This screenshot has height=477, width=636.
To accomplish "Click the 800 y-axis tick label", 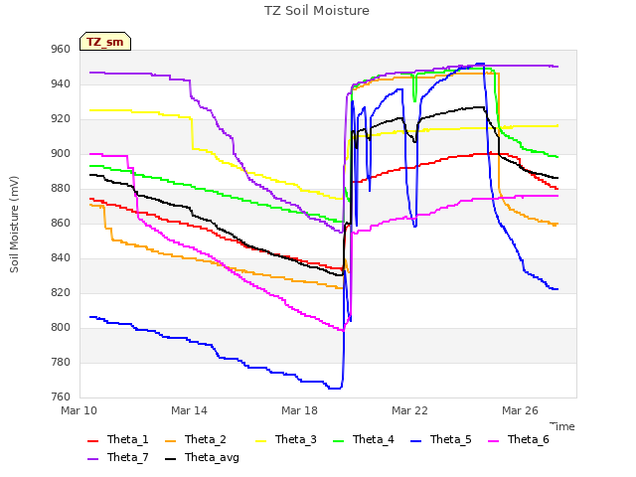I will point(61,328).
